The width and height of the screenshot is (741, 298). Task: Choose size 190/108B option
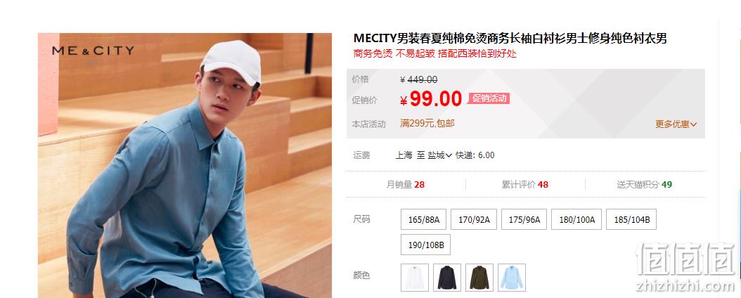coord(426,245)
